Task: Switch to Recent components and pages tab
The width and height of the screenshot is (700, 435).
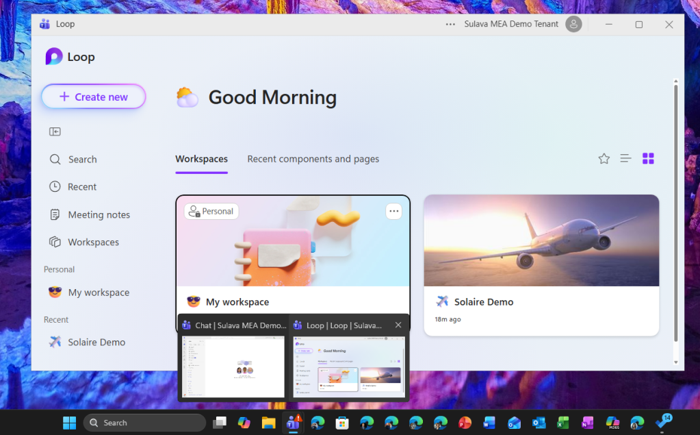Action: (313, 159)
